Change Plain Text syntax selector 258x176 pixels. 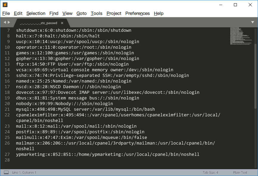(x=240, y=172)
